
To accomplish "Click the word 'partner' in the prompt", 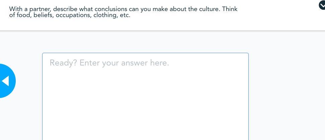I will (x=40, y=9).
